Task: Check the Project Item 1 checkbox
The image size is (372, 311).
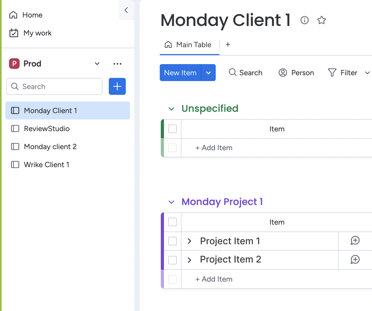Action: click(x=172, y=241)
